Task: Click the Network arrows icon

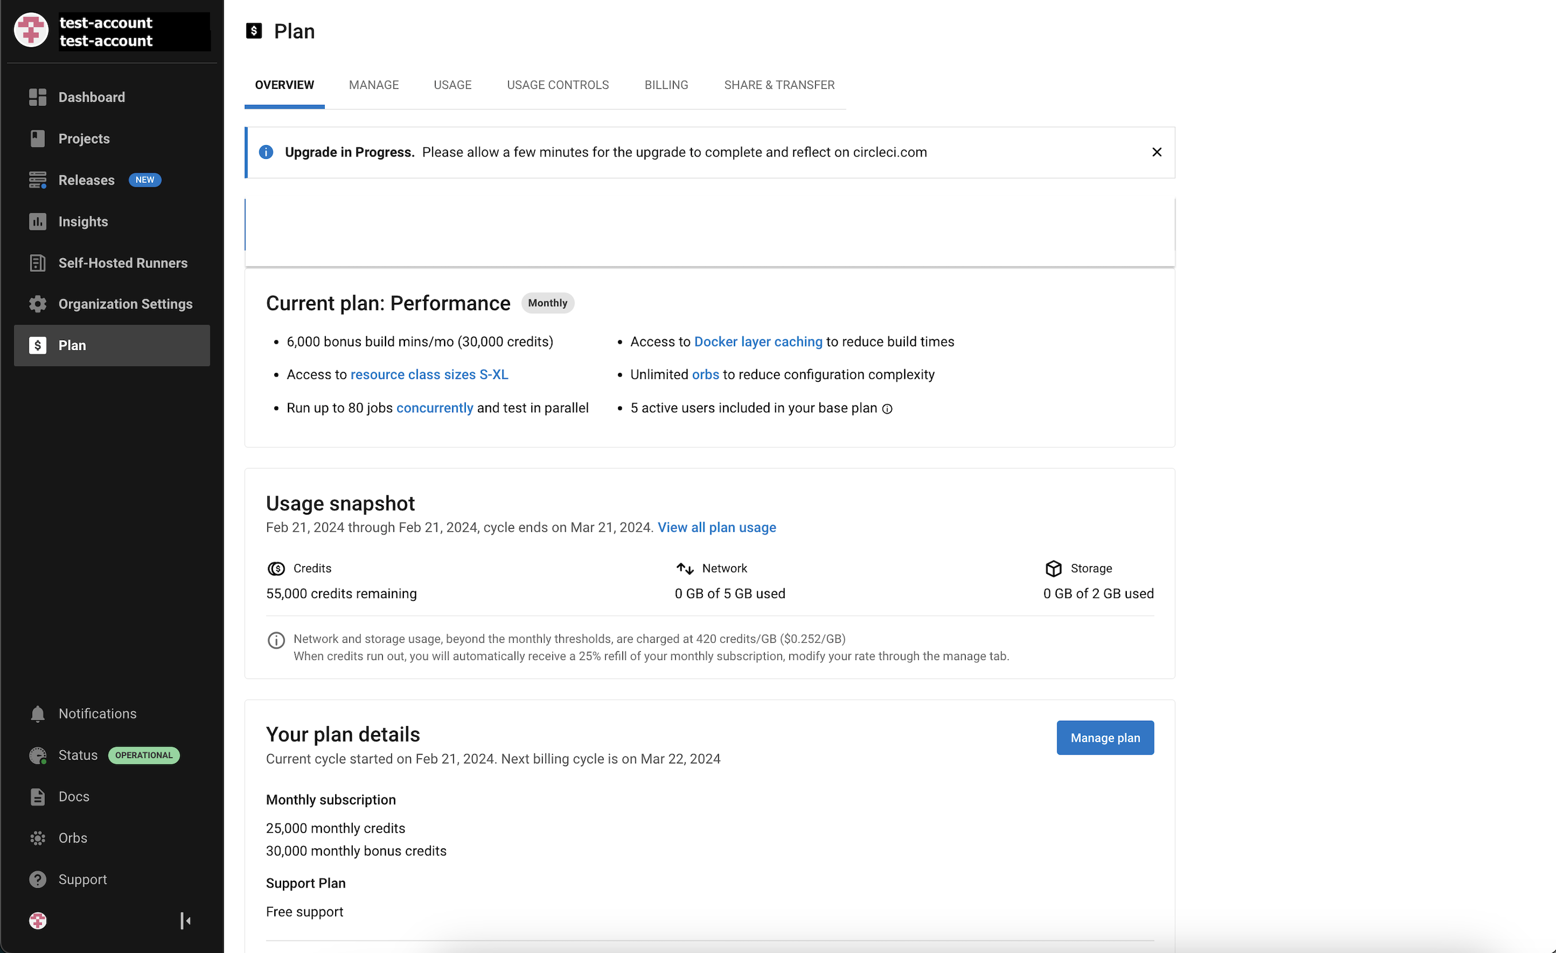Action: 684,569
